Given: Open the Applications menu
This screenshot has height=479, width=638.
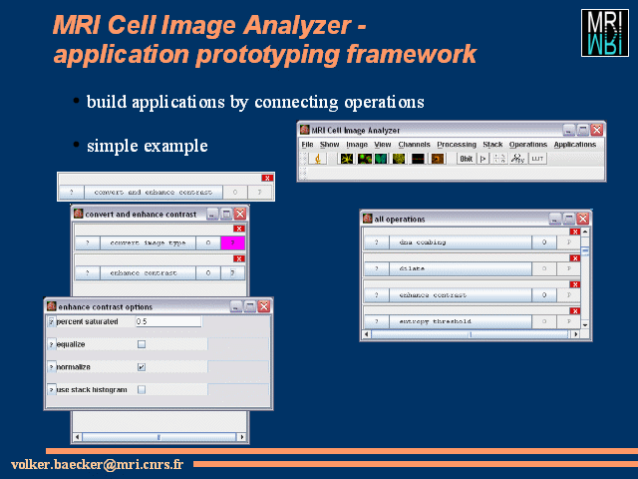Looking at the screenshot, I should (x=574, y=144).
